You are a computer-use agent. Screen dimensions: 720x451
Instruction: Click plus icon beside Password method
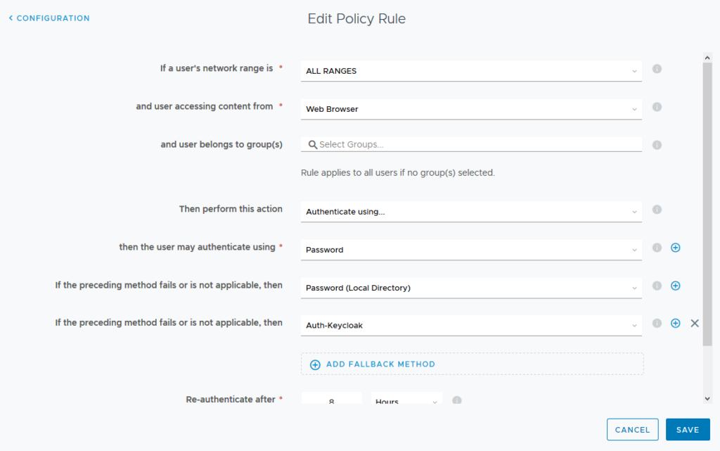click(x=676, y=248)
